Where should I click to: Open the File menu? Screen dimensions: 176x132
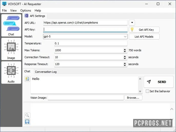click(x=4, y=11)
